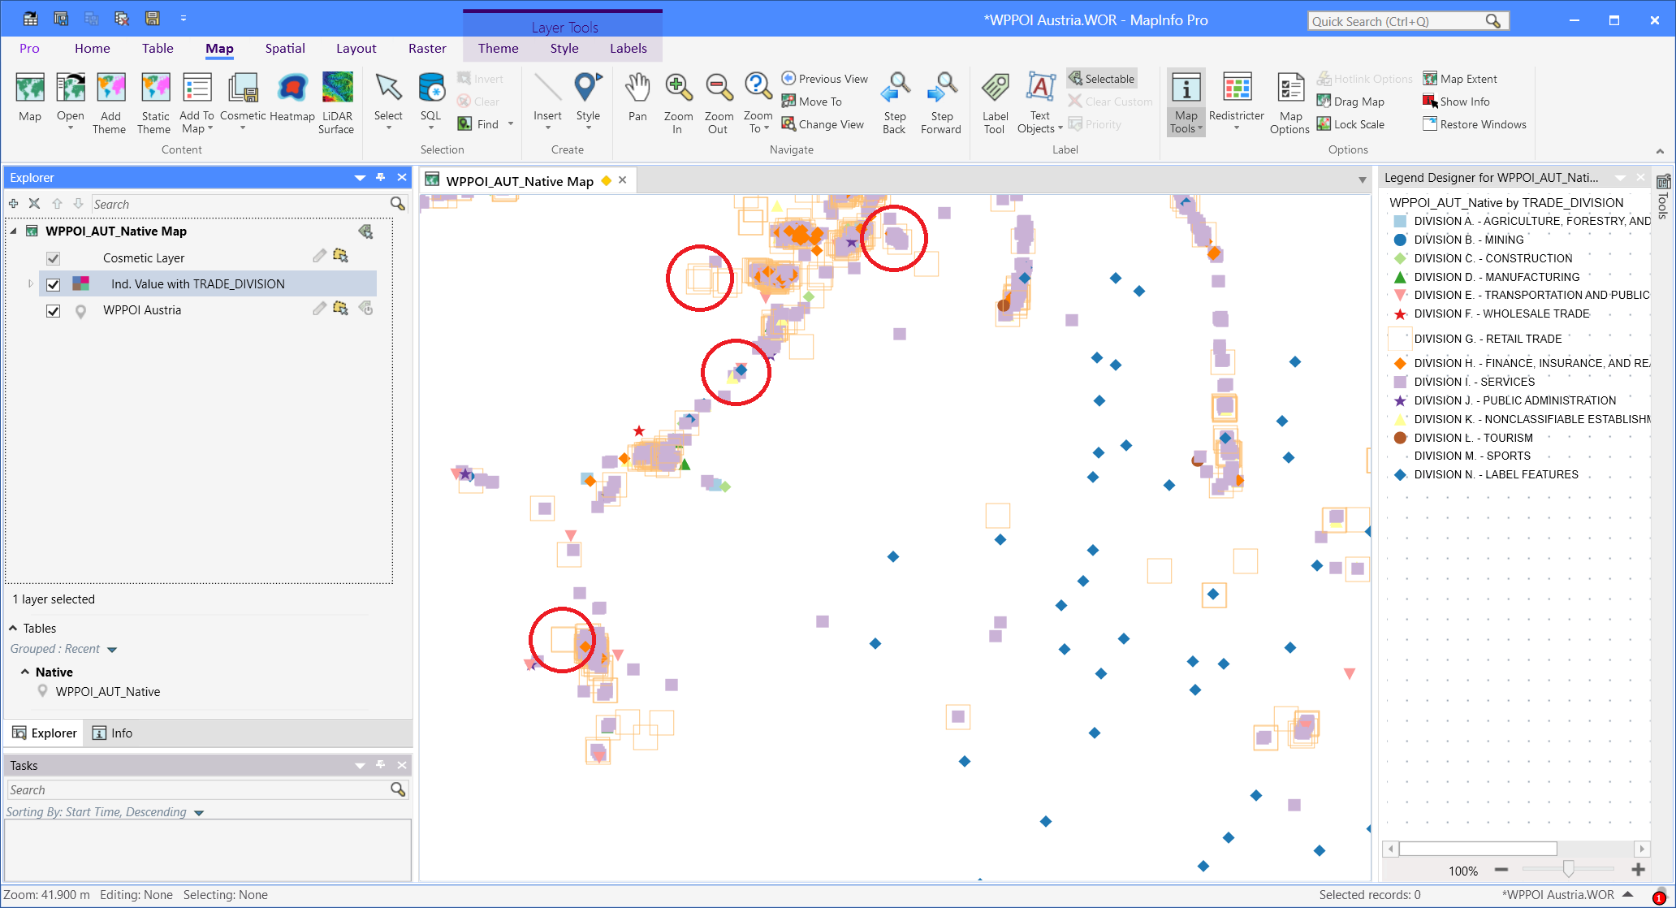The image size is (1676, 908).
Task: Click the DIVISION F. WHOLESALE TRADE red star
Action: (1400, 313)
